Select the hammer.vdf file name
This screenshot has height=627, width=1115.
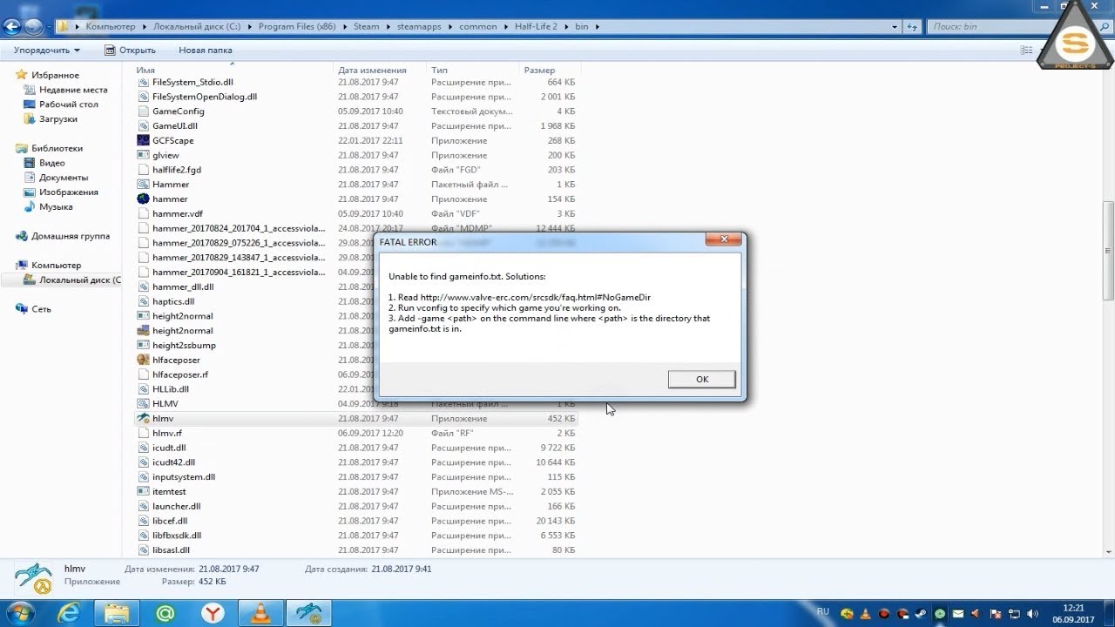click(x=177, y=214)
